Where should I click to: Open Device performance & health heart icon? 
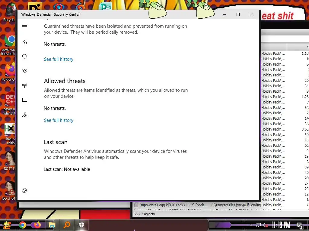coord(25,71)
